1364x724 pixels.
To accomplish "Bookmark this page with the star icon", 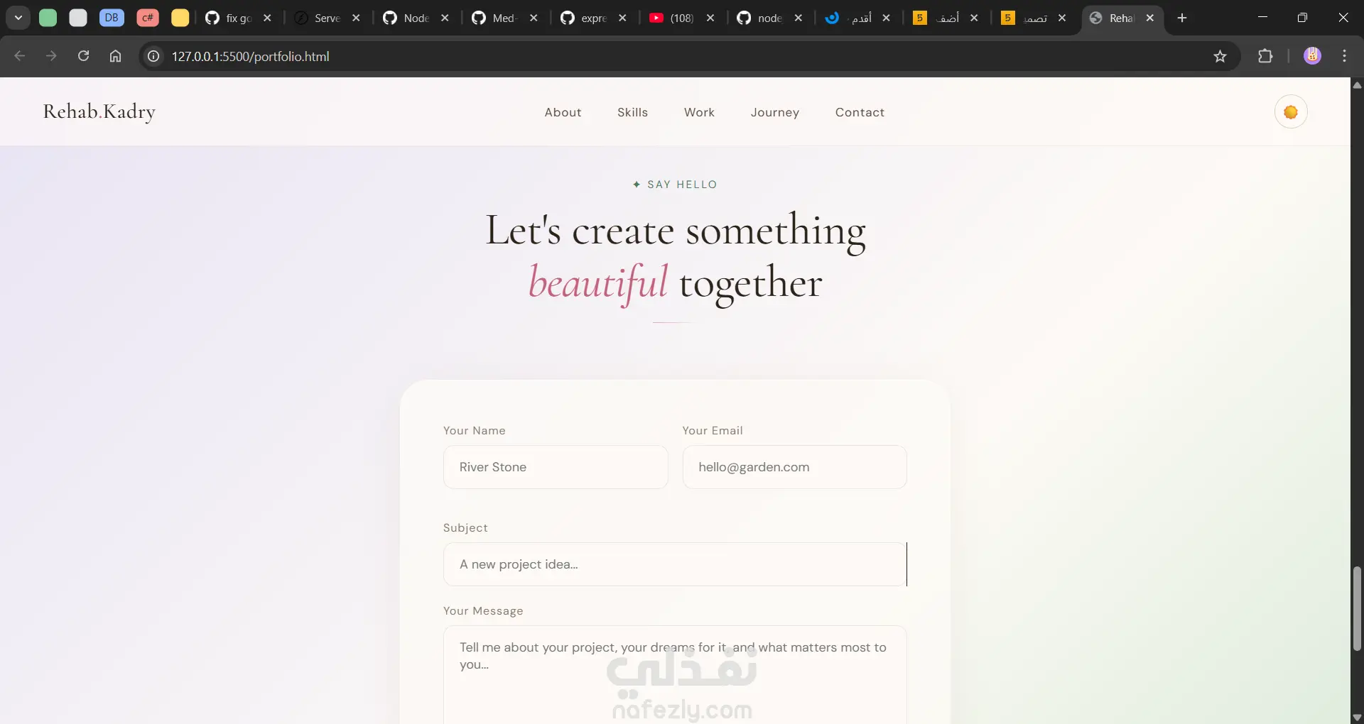I will tap(1220, 56).
